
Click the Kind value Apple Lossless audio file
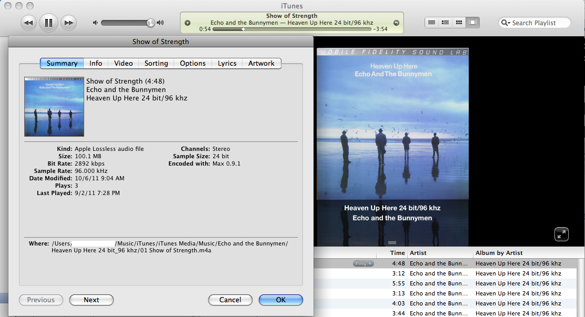(109, 149)
